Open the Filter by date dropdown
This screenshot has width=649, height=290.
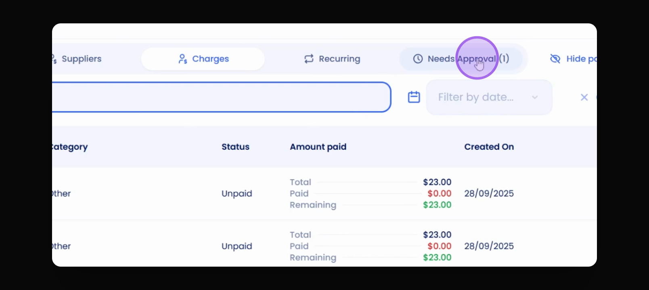[x=489, y=97]
